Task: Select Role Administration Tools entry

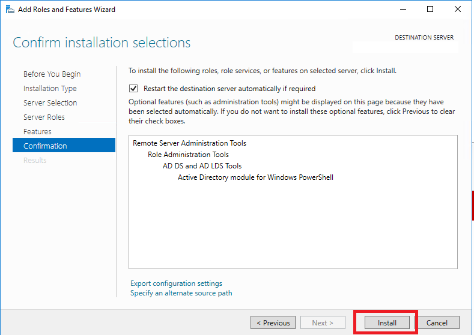Action: pyautogui.click(x=188, y=155)
